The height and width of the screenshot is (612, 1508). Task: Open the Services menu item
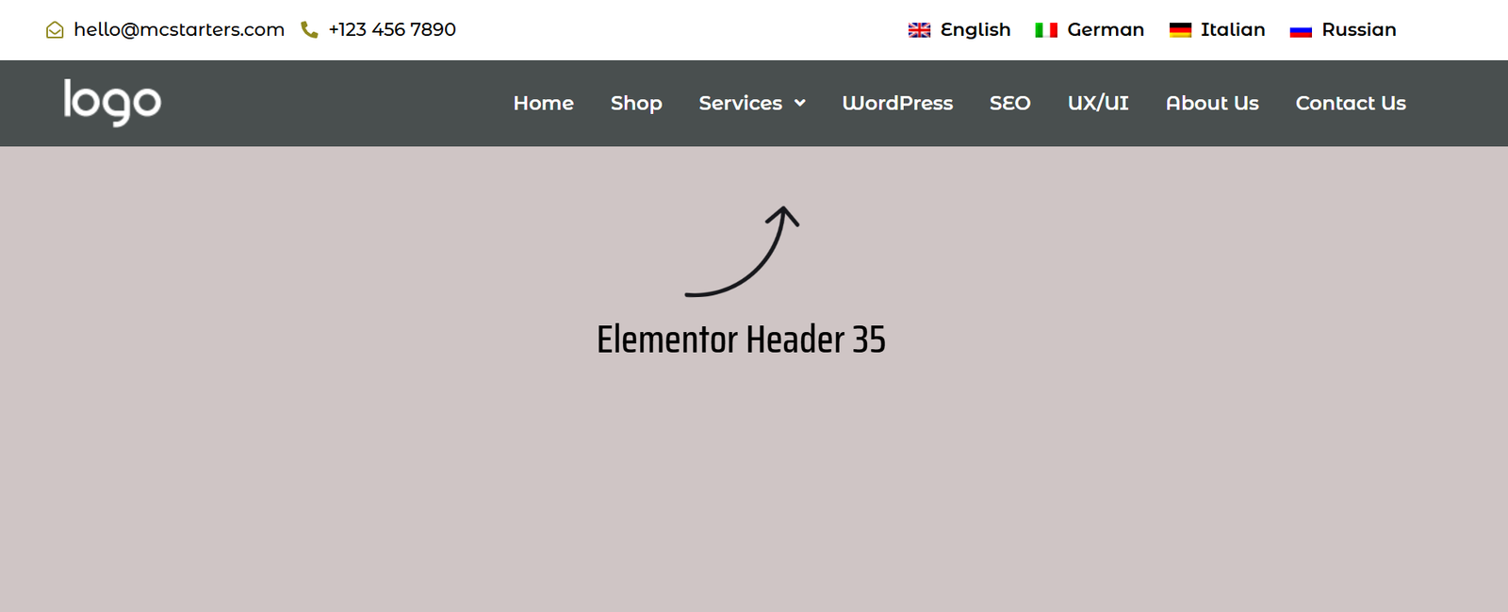[741, 103]
